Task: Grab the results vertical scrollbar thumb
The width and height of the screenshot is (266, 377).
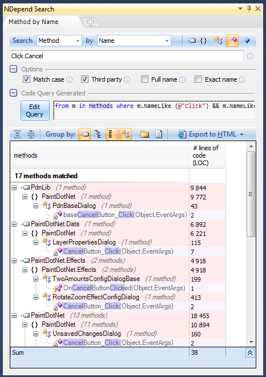Action: (251, 194)
